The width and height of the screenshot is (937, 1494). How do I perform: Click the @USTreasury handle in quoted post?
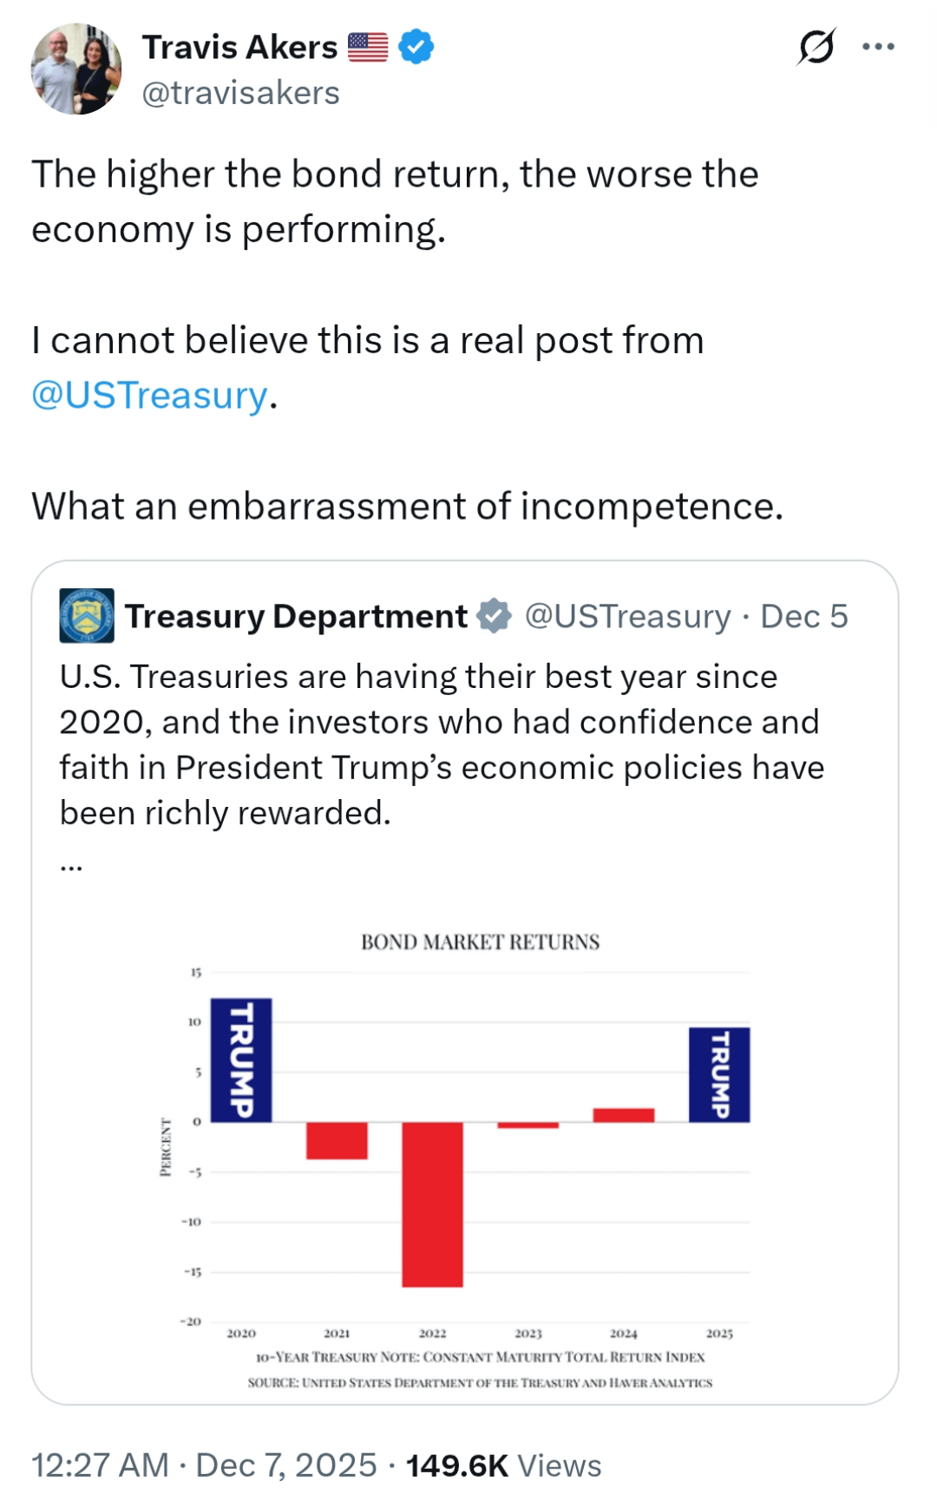coord(628,616)
